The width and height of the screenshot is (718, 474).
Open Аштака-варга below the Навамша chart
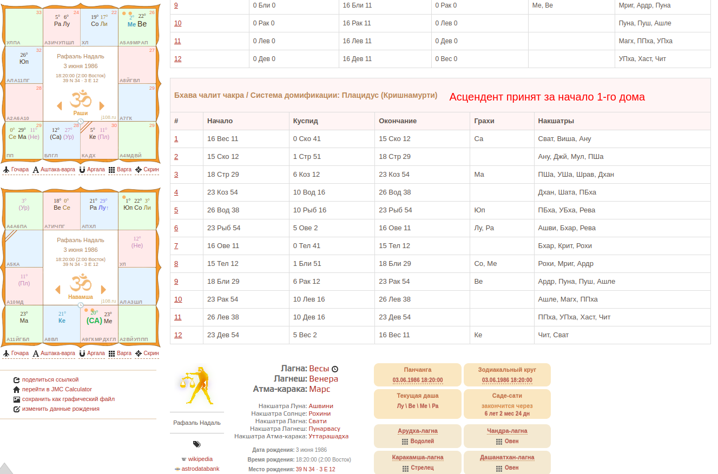[54, 353]
